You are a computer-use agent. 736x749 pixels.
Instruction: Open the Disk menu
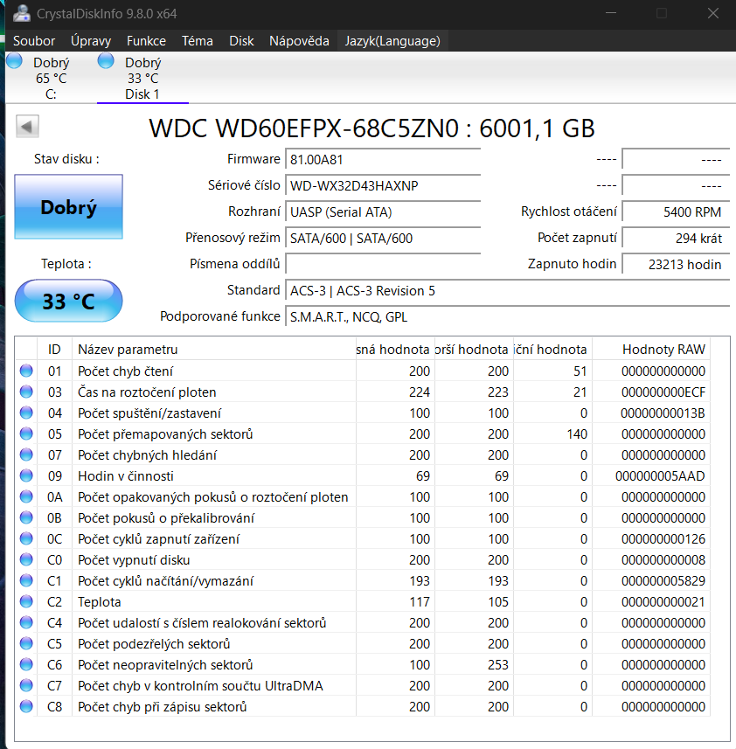[241, 41]
